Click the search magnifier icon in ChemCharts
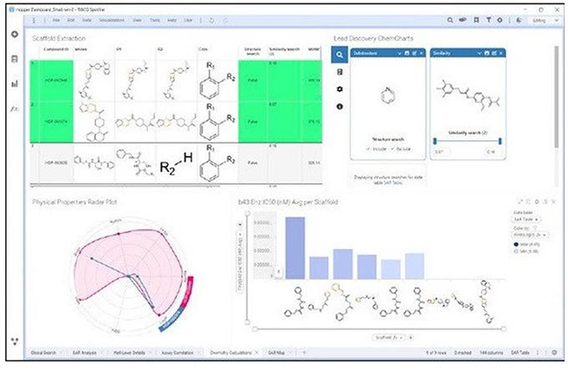This screenshot has height=371, width=568. (x=340, y=55)
